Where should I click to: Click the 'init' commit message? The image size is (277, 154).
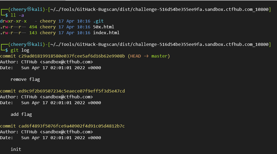[x=16, y=149]
